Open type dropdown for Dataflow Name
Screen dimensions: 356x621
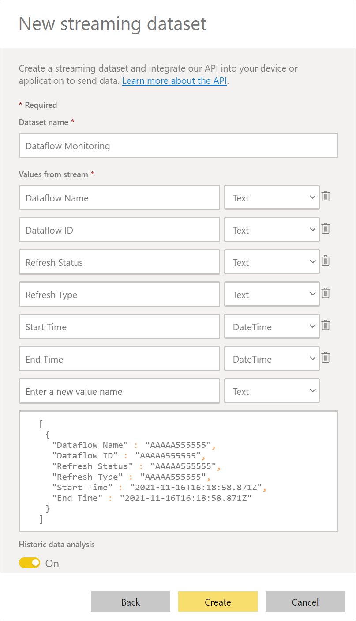pos(272,197)
